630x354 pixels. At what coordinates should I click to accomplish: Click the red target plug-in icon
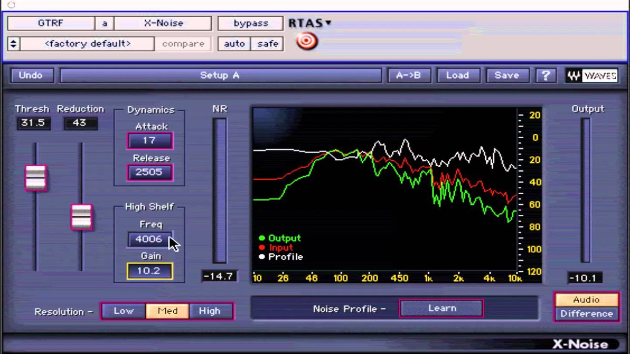(307, 41)
